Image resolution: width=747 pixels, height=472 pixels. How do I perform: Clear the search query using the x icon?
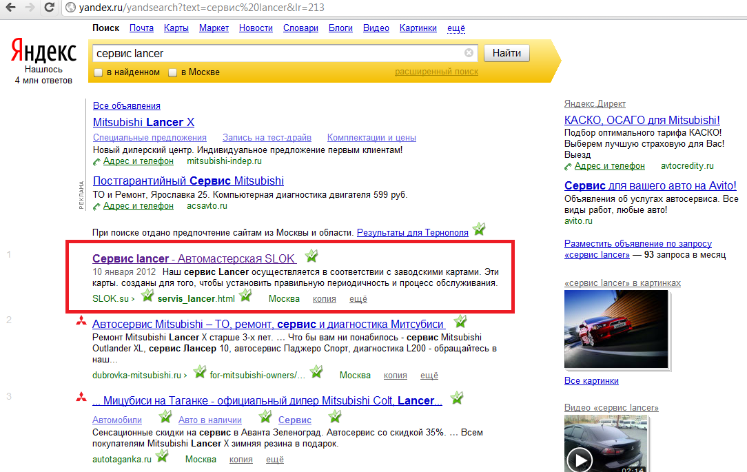pos(469,52)
